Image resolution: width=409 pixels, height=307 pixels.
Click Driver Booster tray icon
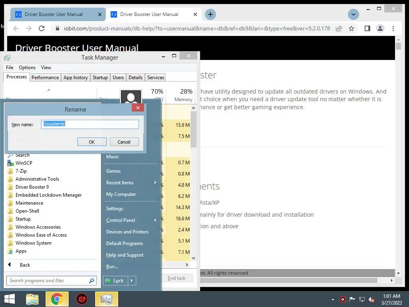(x=342, y=299)
